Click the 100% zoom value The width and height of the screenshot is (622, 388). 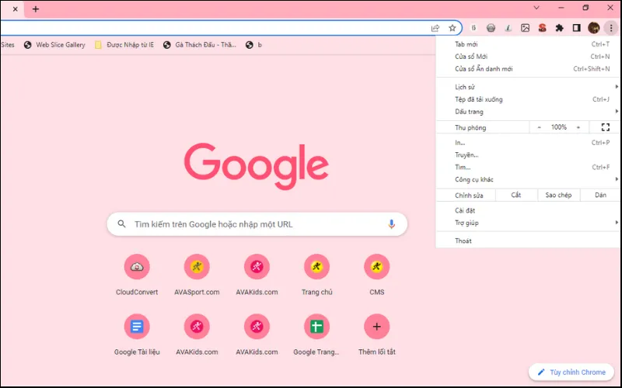click(x=558, y=127)
